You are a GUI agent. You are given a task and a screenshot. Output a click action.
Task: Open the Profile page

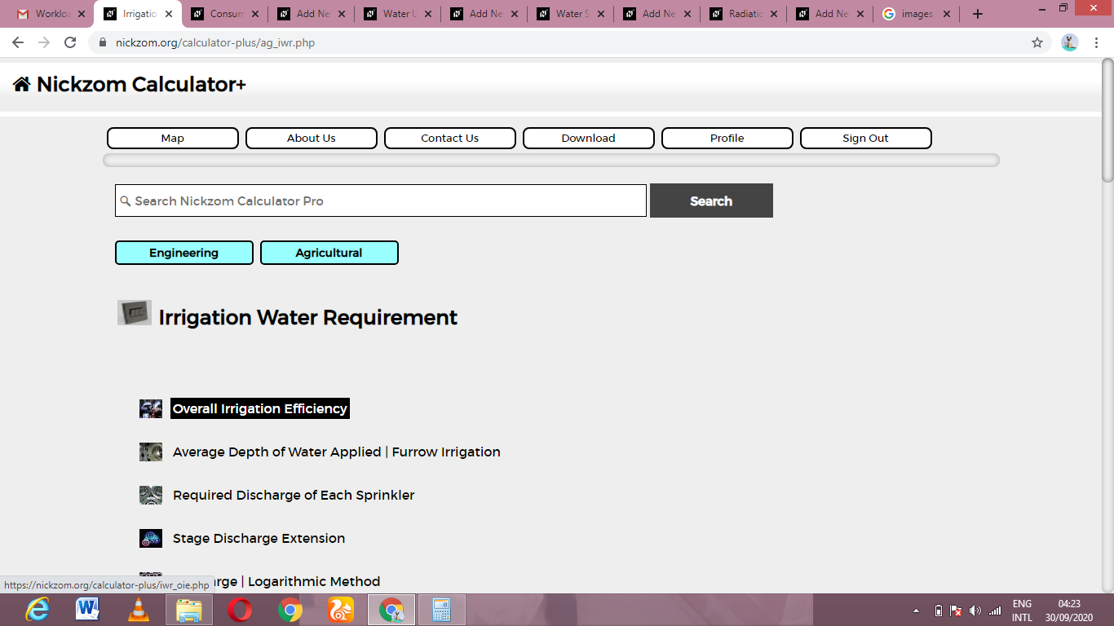[727, 139]
